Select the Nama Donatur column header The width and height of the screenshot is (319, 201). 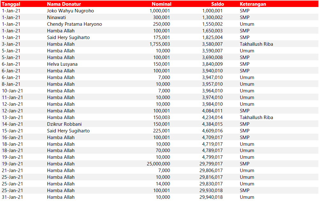[x=64, y=4]
